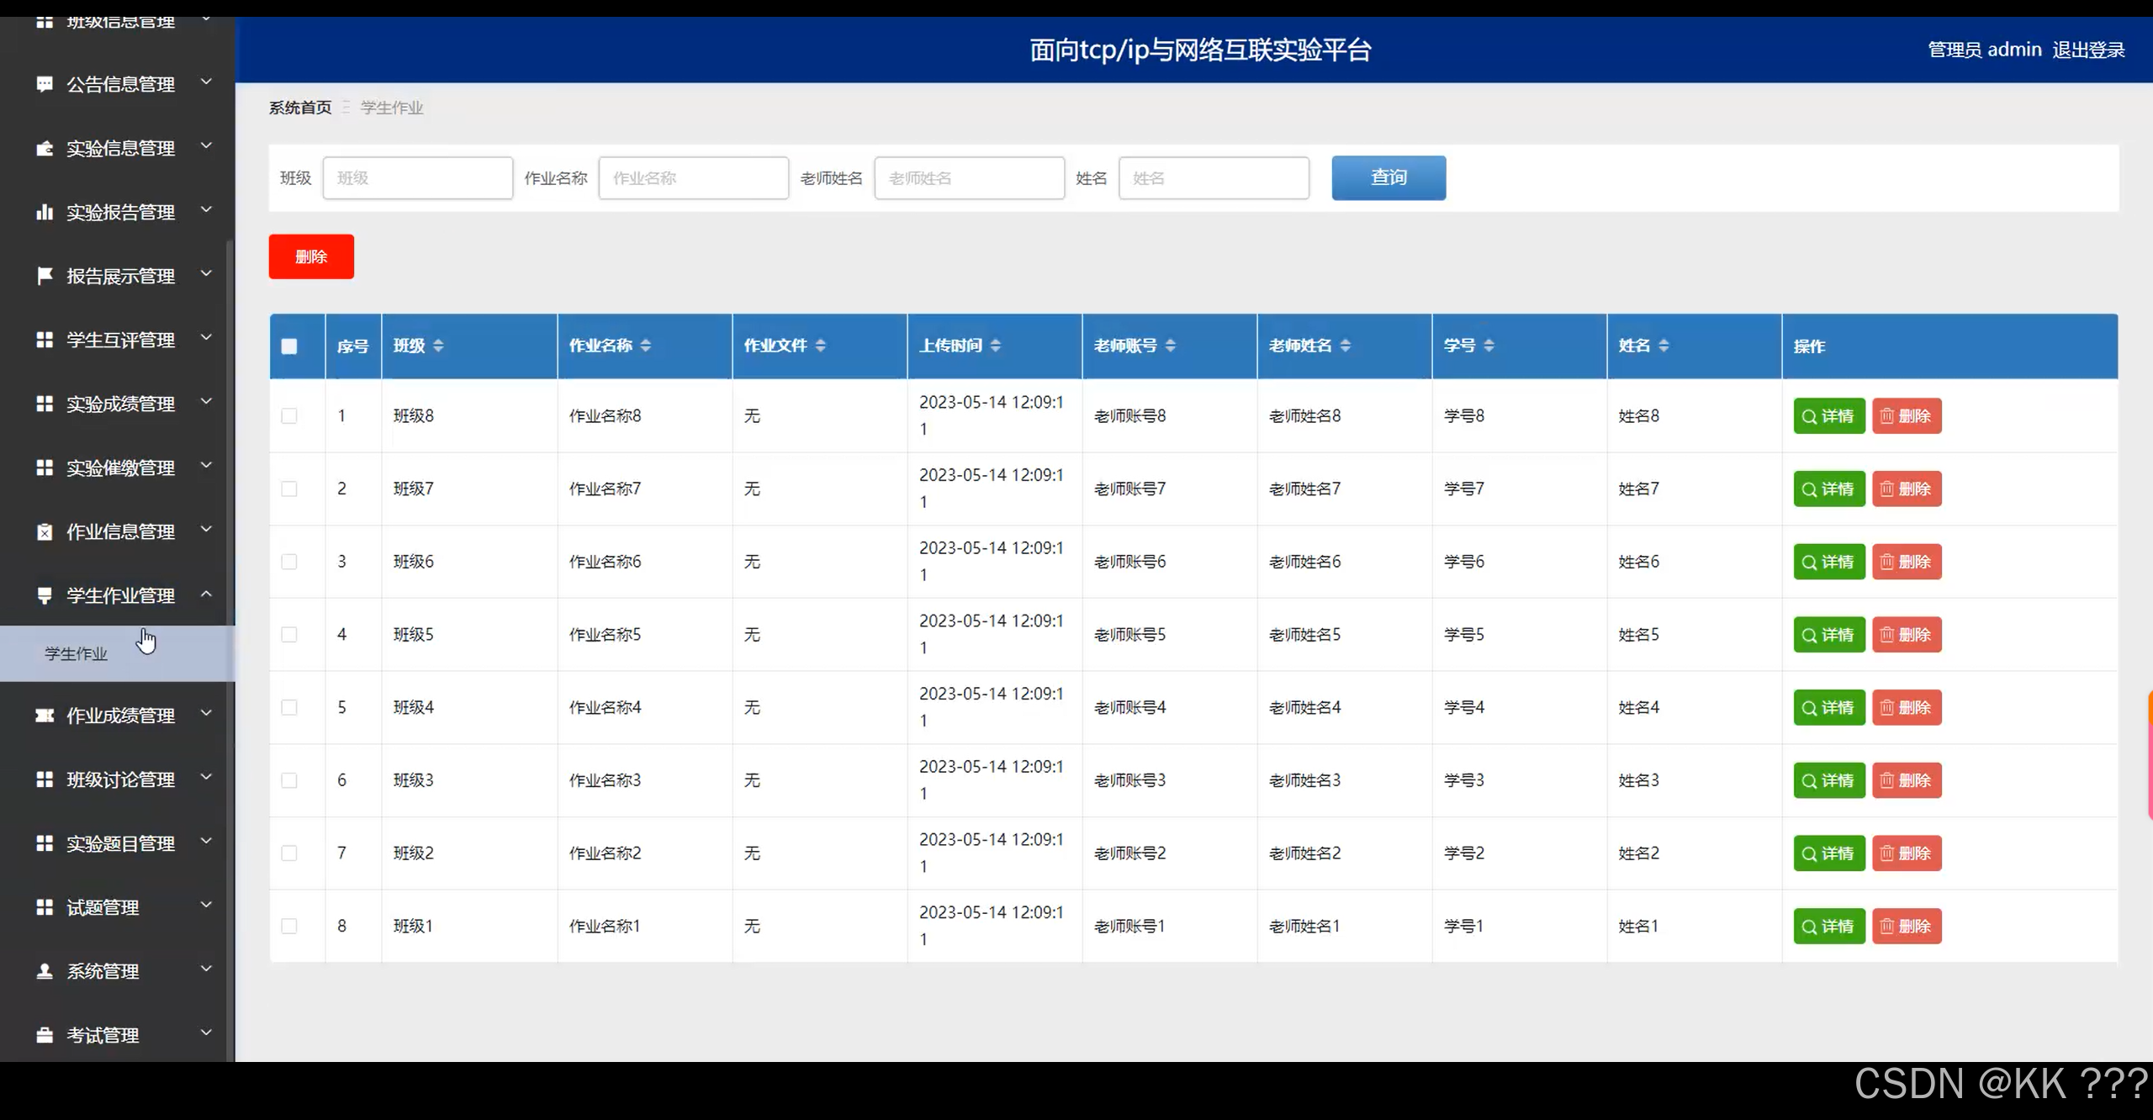The height and width of the screenshot is (1120, 2153).
Task: Expand the 班级讨论管理 chevron
Action: coord(206,778)
